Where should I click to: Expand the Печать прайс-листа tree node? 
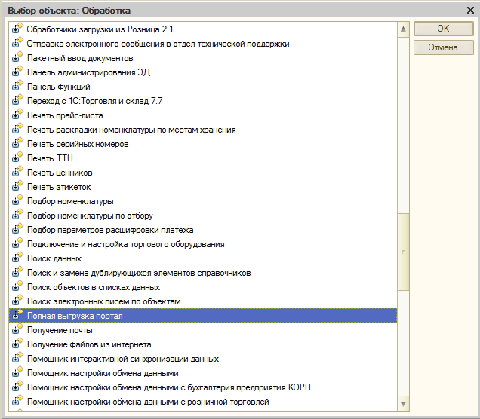pyautogui.click(x=14, y=117)
